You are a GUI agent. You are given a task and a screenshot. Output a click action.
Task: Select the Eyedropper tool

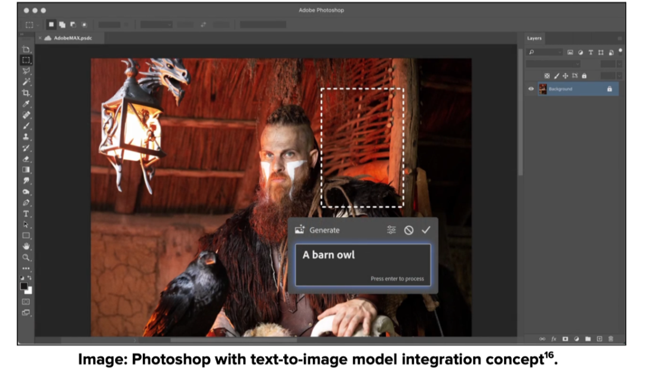[x=26, y=104]
